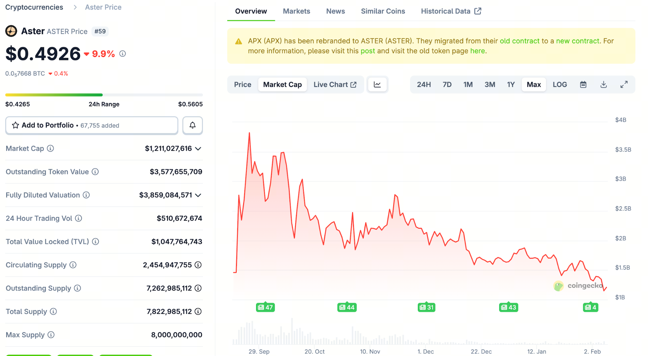Switch to the News tab
Screen dimensions: 648x356
pos(335,11)
